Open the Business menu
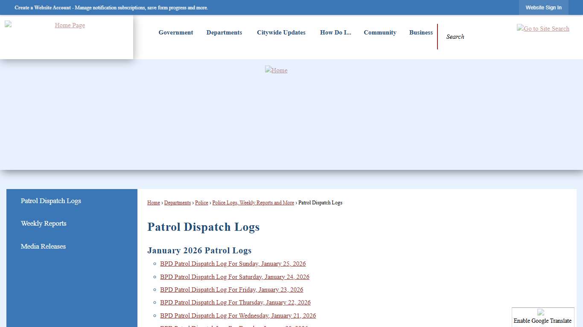 [421, 32]
